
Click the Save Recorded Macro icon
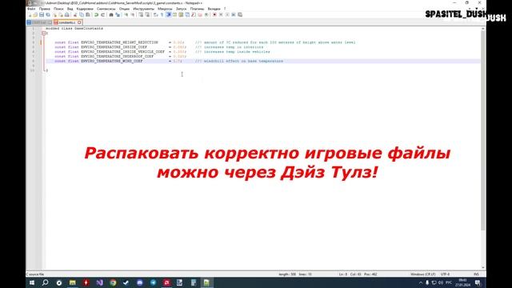click(240, 14)
